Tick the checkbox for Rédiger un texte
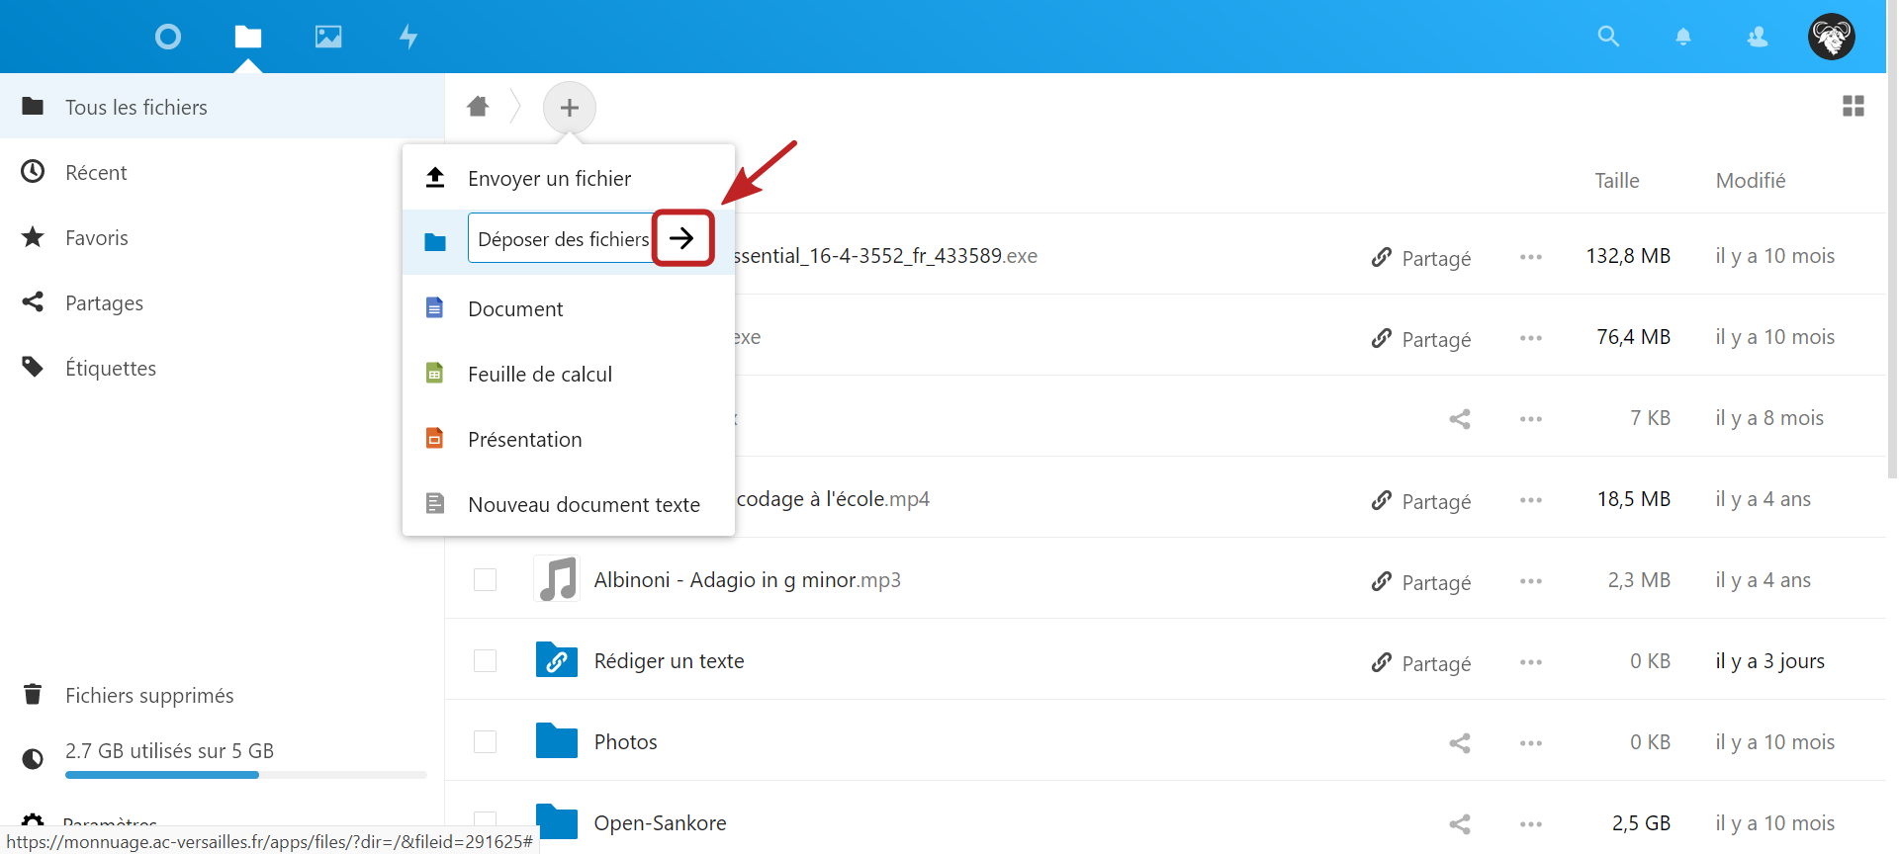The height and width of the screenshot is (854, 1899). click(x=485, y=661)
